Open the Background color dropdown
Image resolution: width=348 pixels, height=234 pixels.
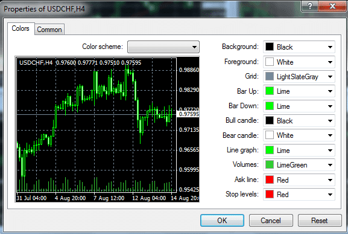click(299, 47)
